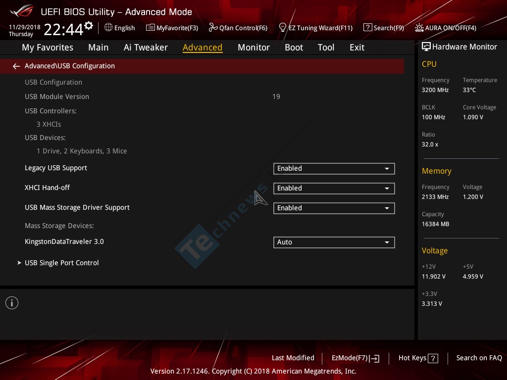This screenshot has height=380, width=507.
Task: Click memory capacity 16384 MB
Action: point(436,224)
